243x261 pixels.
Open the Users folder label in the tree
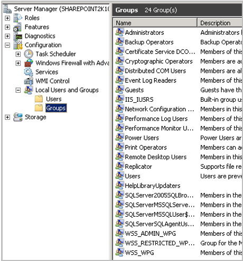[x=54, y=99]
